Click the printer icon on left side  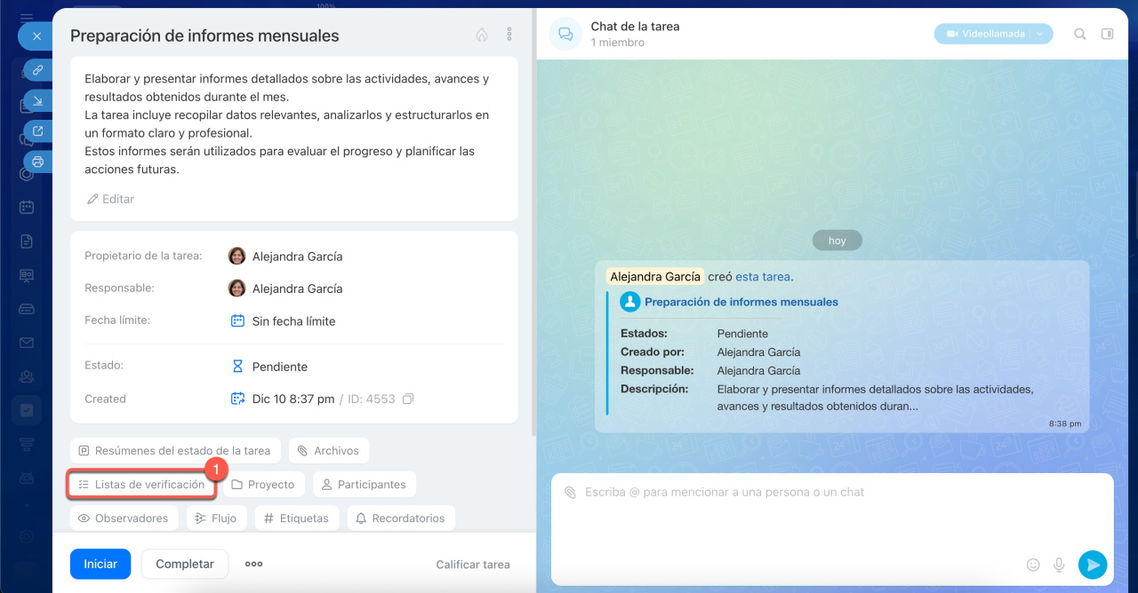37,161
